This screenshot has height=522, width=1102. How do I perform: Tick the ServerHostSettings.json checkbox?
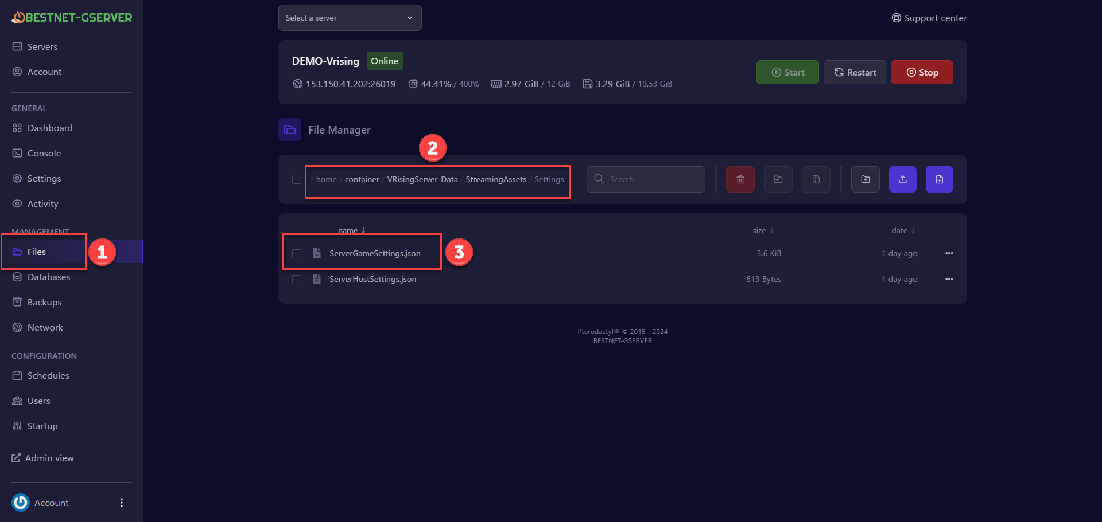[x=297, y=280]
